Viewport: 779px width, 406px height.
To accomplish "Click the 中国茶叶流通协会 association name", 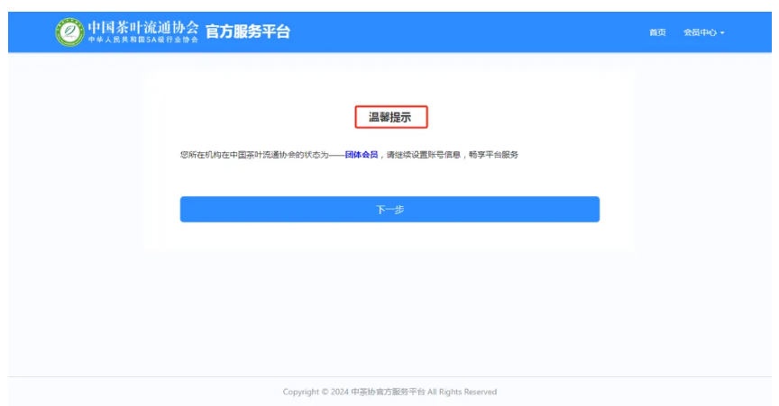I will 143,27.
